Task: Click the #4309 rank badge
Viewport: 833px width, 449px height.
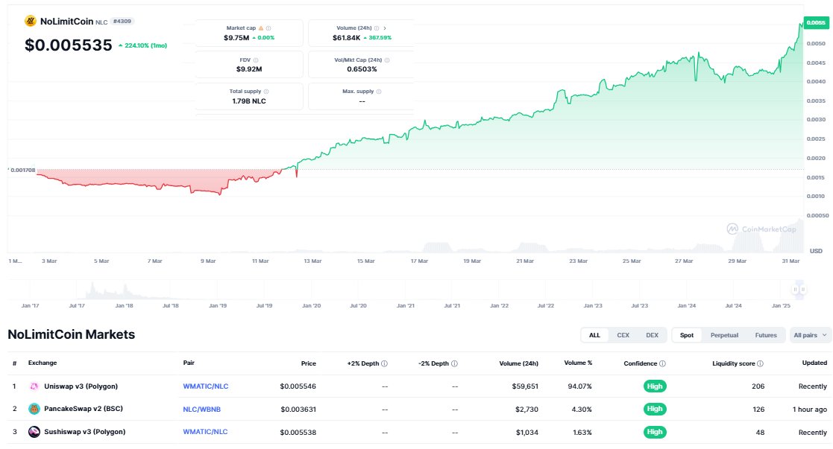Action: tap(122, 22)
